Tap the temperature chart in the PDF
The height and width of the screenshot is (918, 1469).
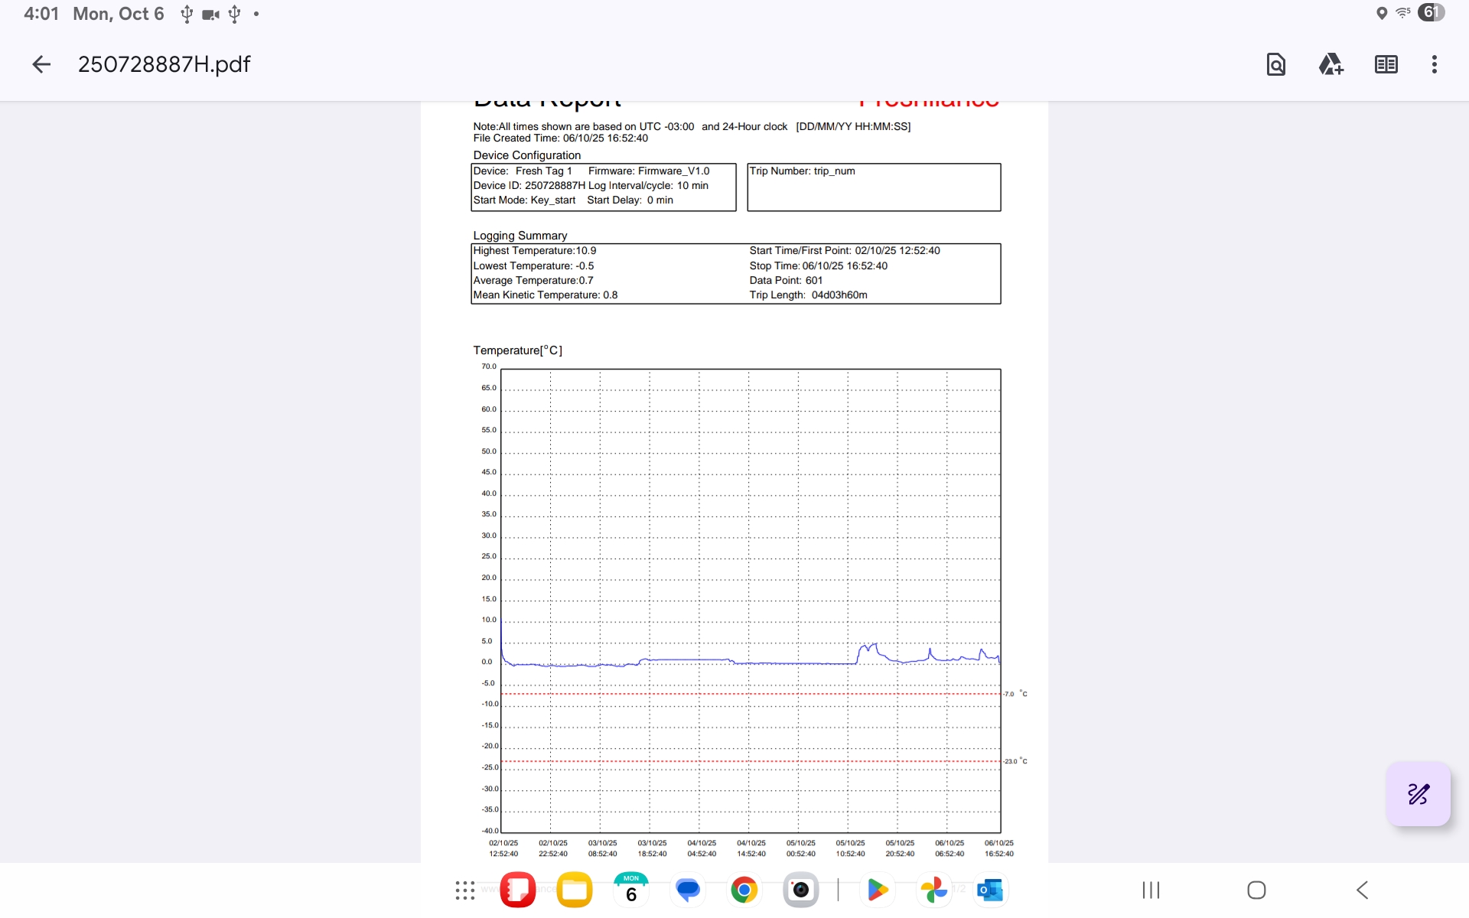(750, 601)
